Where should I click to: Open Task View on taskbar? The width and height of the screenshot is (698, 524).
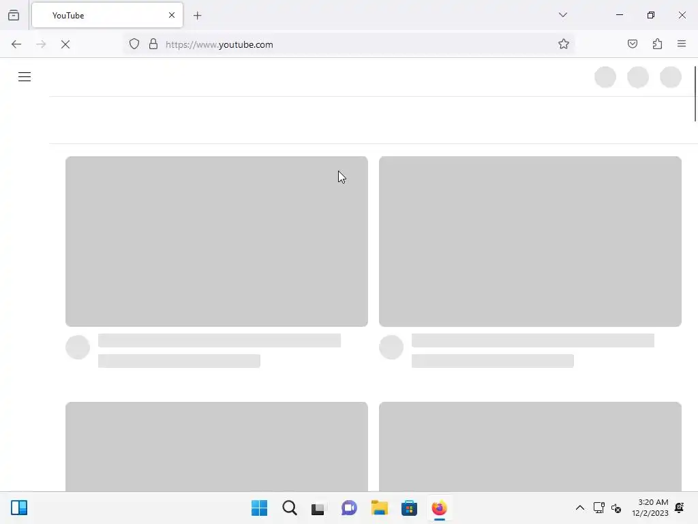click(319, 508)
